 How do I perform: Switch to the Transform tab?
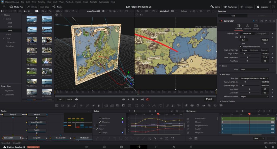point(247,27)
